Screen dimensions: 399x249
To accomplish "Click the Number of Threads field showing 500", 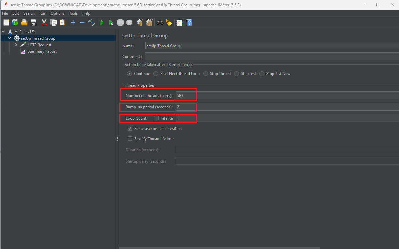I will (x=287, y=96).
